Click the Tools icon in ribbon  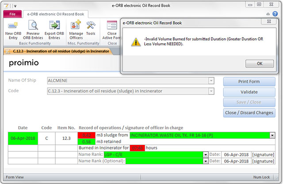[91, 26]
